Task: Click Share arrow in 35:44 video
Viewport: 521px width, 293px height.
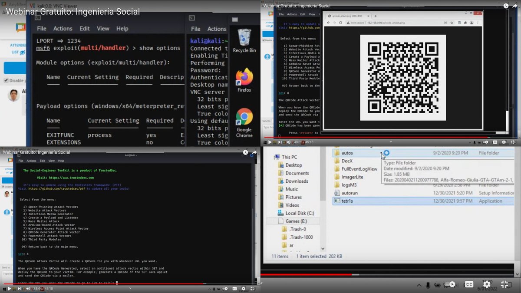Action: 254,152
